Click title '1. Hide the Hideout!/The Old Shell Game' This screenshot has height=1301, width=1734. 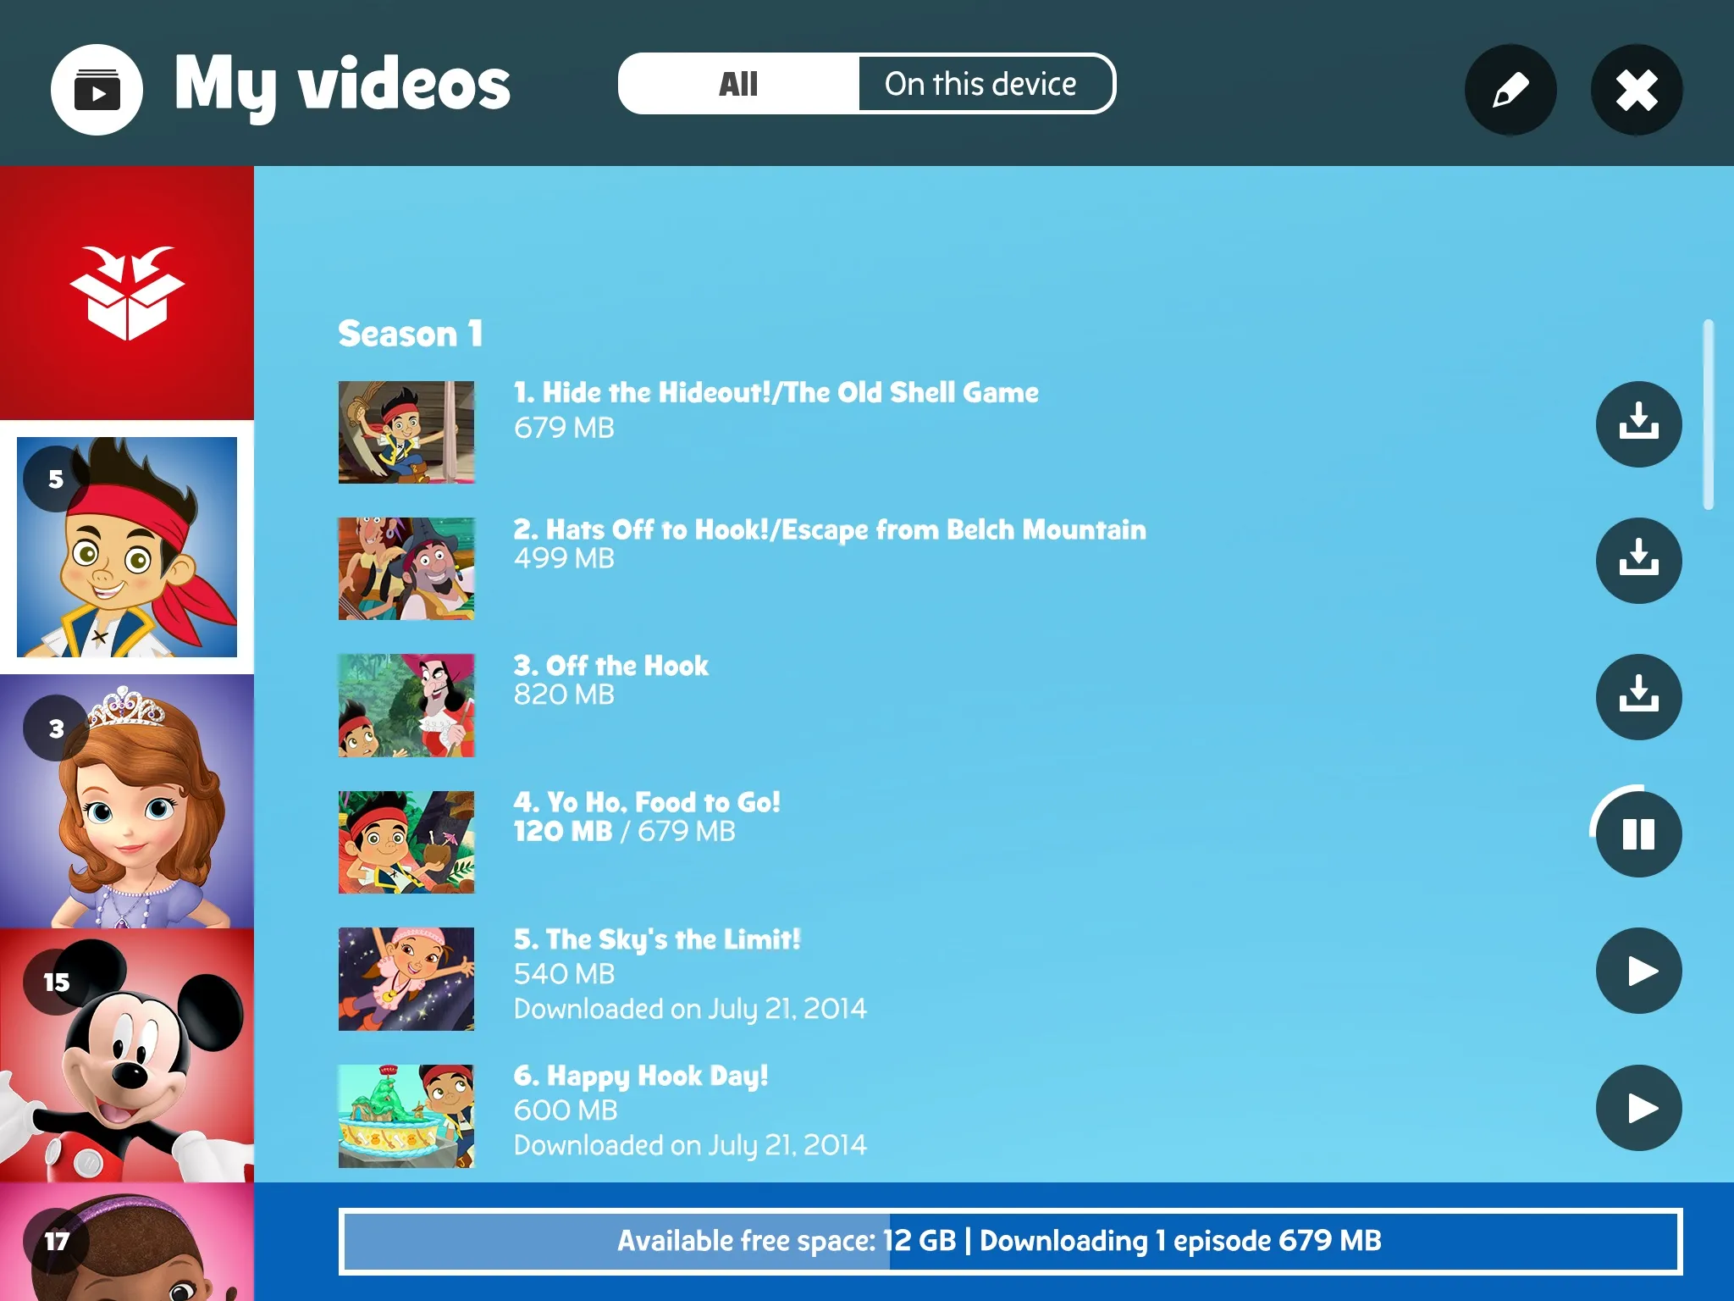click(776, 393)
